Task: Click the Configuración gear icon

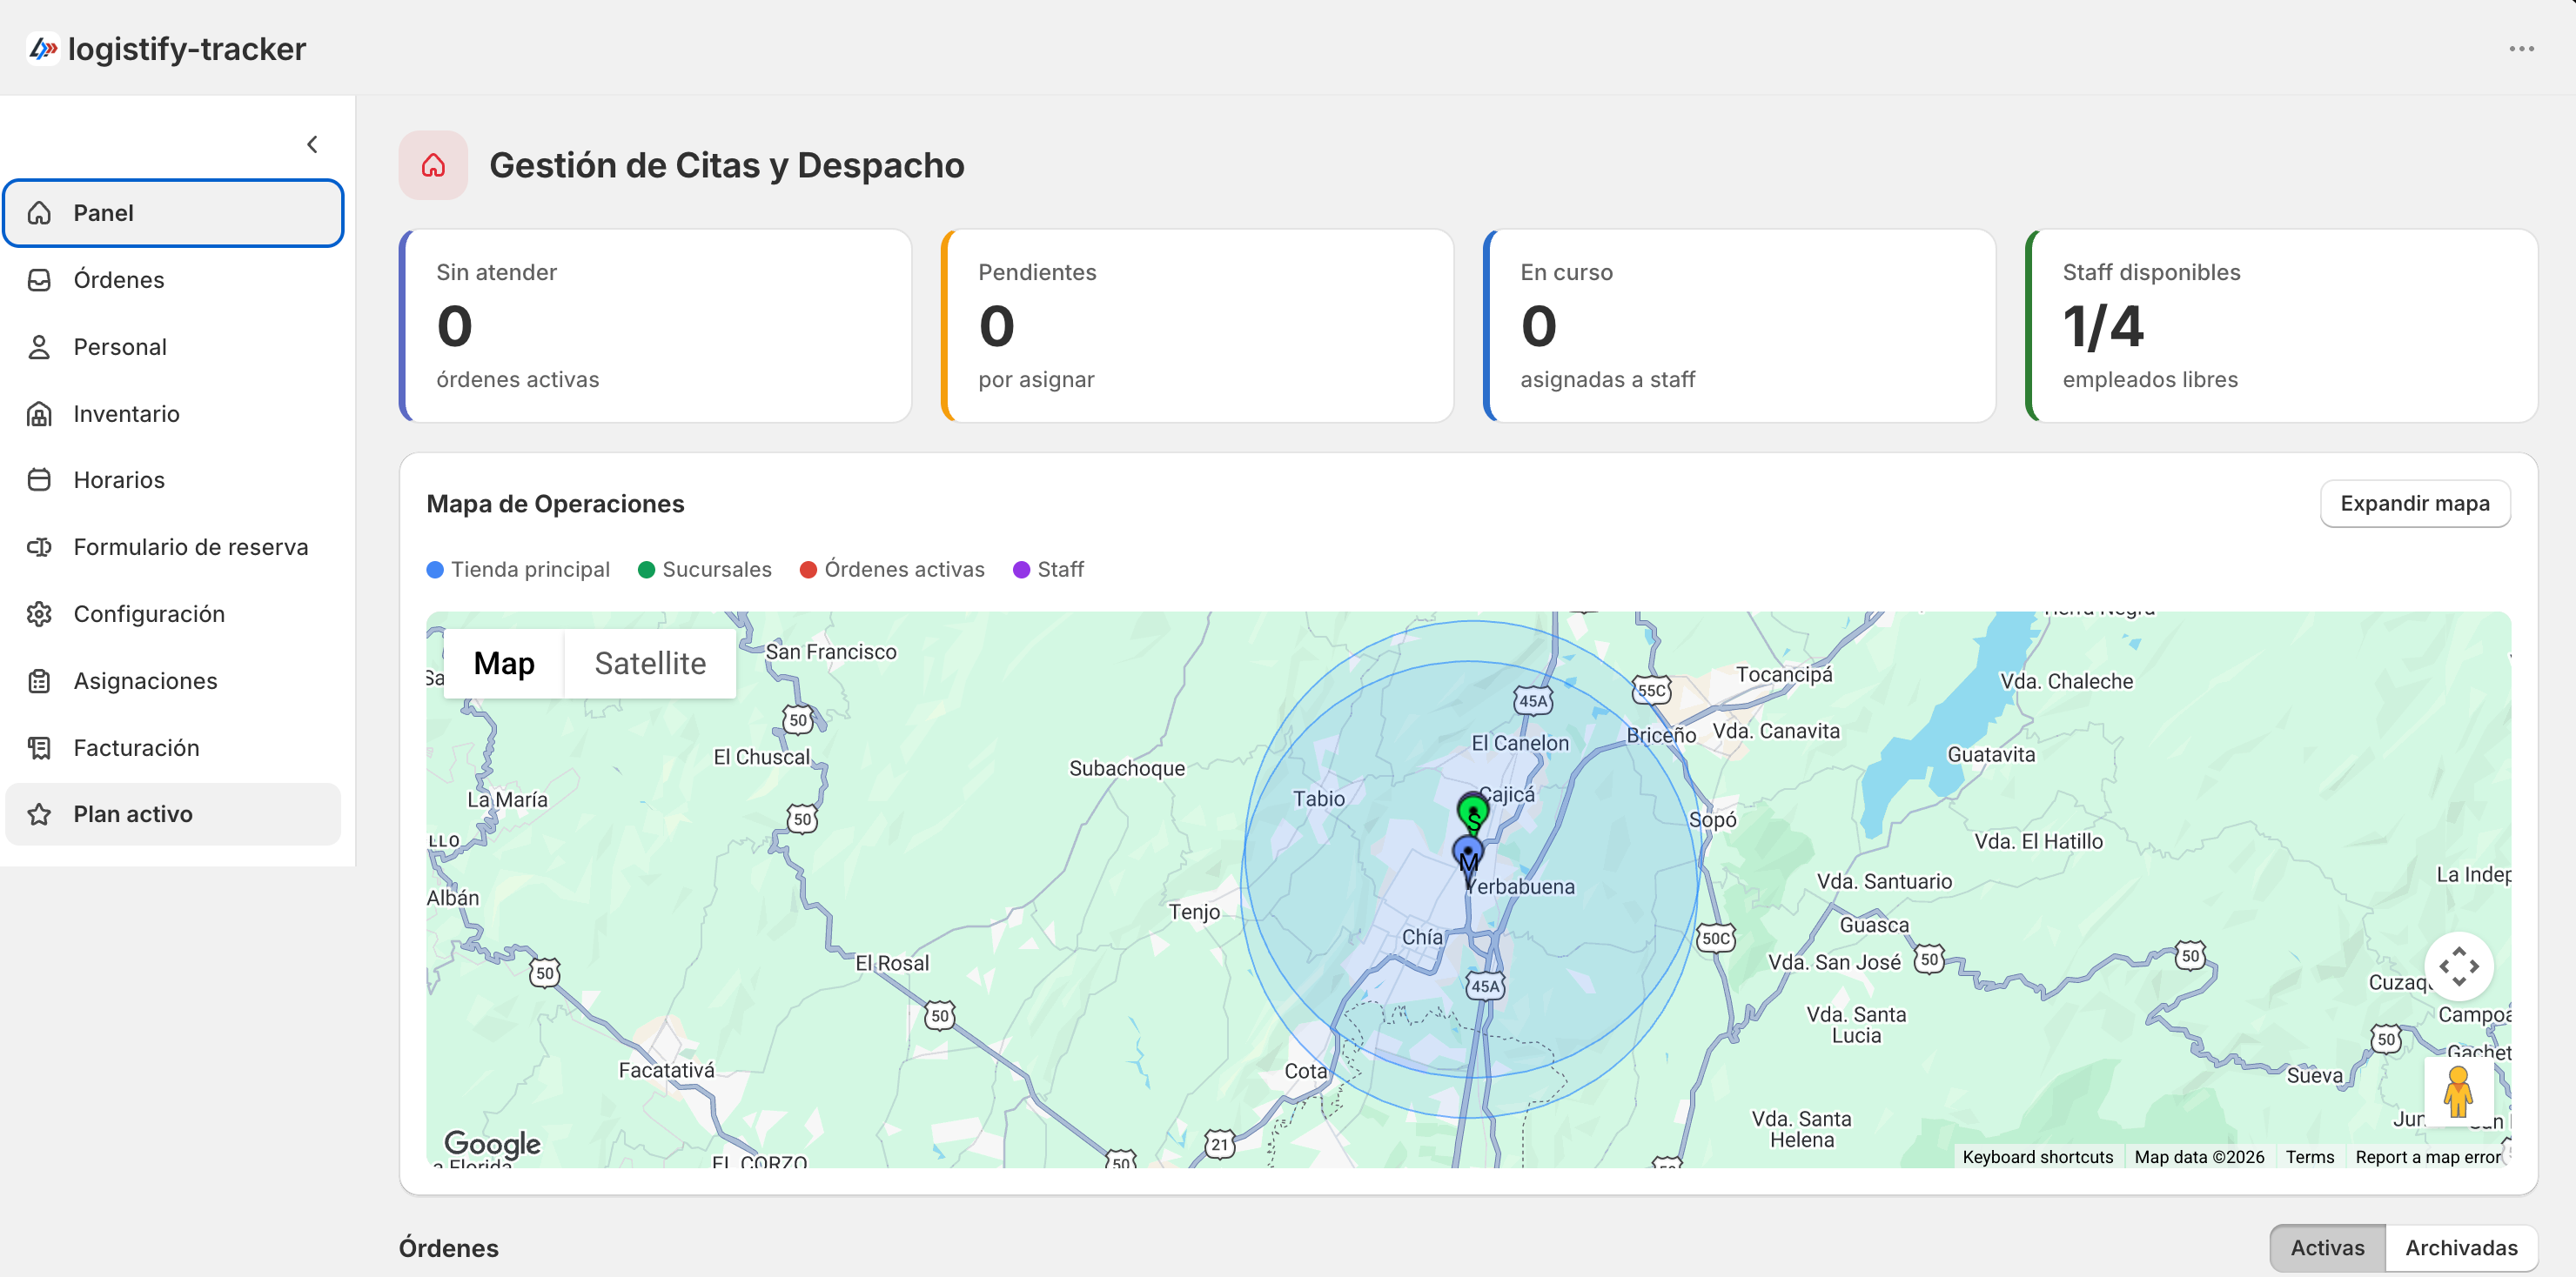Action: tap(39, 613)
